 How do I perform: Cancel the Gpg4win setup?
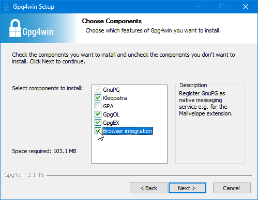pos(232,188)
